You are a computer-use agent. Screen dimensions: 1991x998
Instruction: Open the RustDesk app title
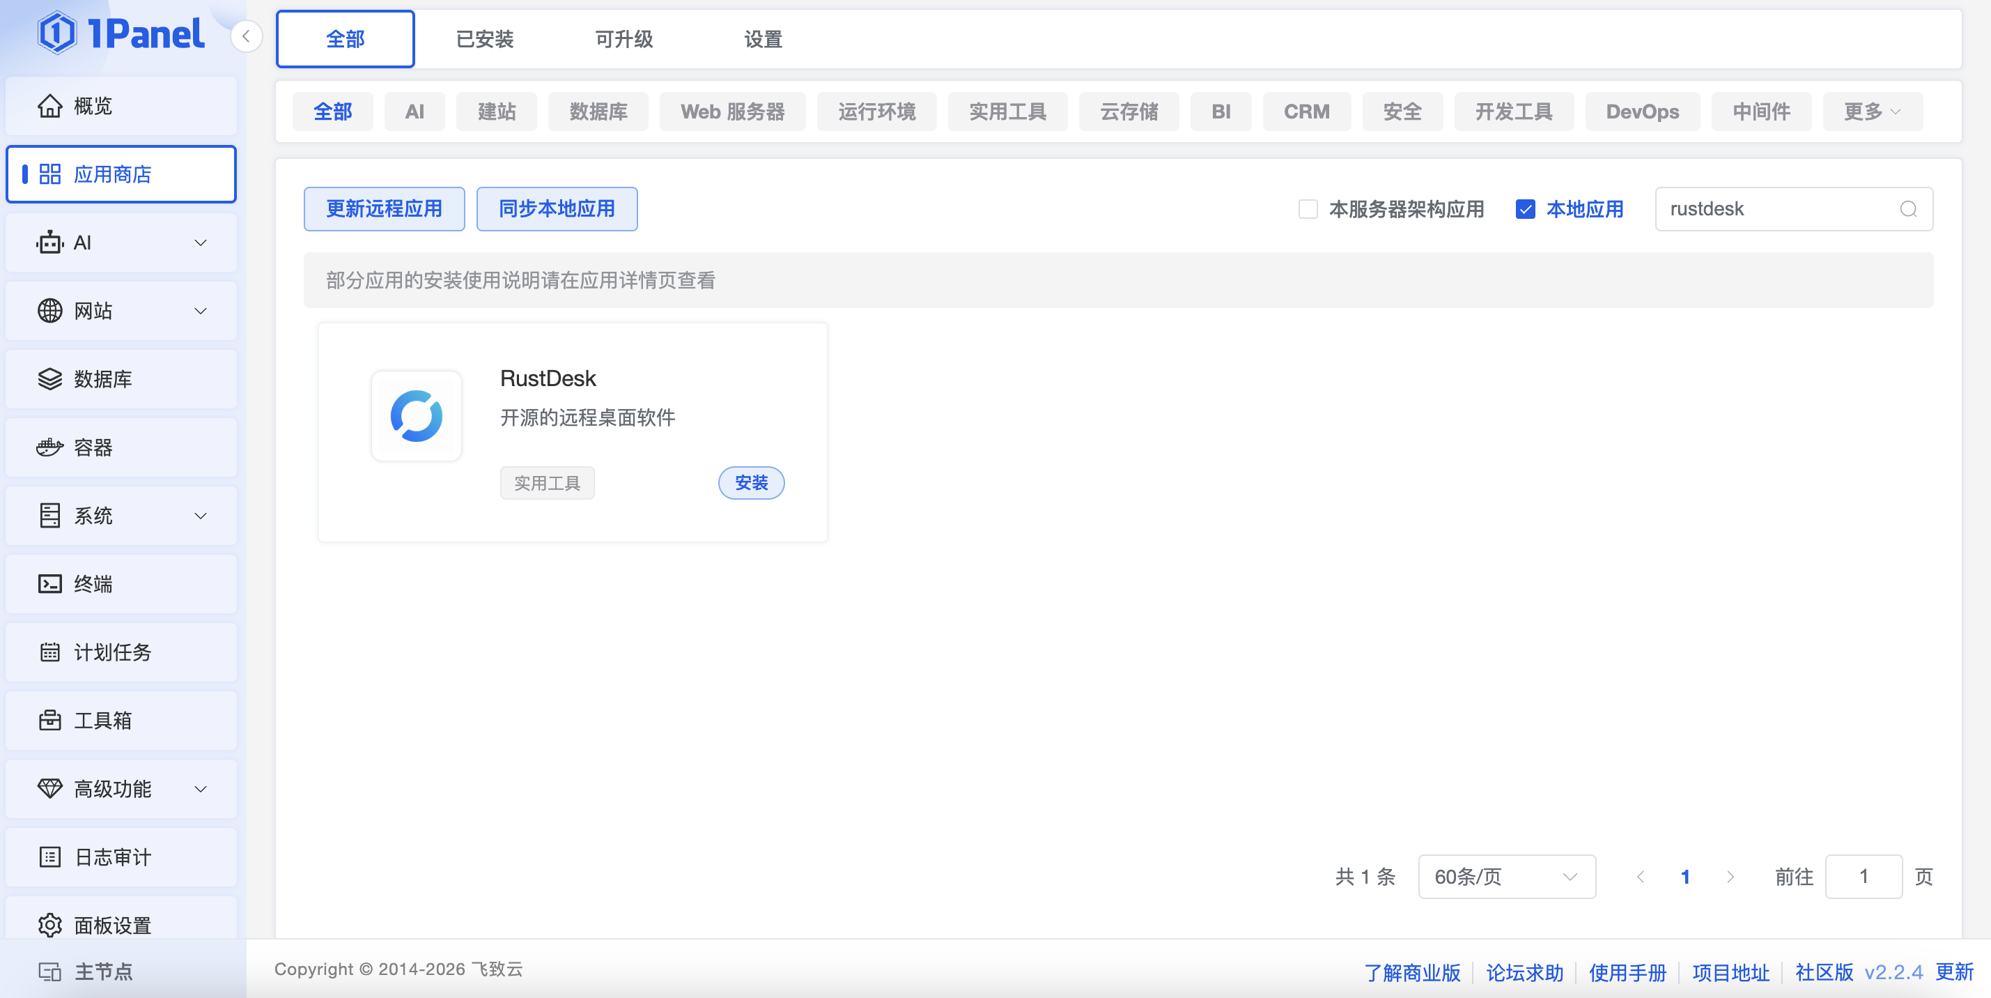pos(548,378)
